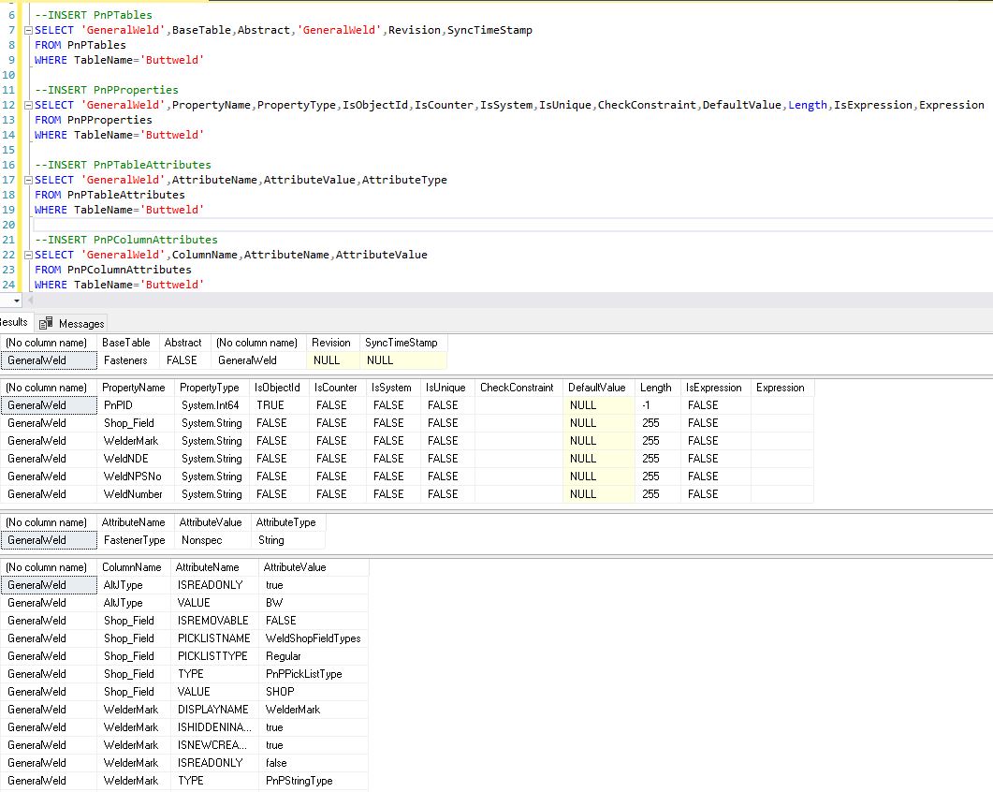Click the Length column header
993x792 pixels.
coord(655,388)
